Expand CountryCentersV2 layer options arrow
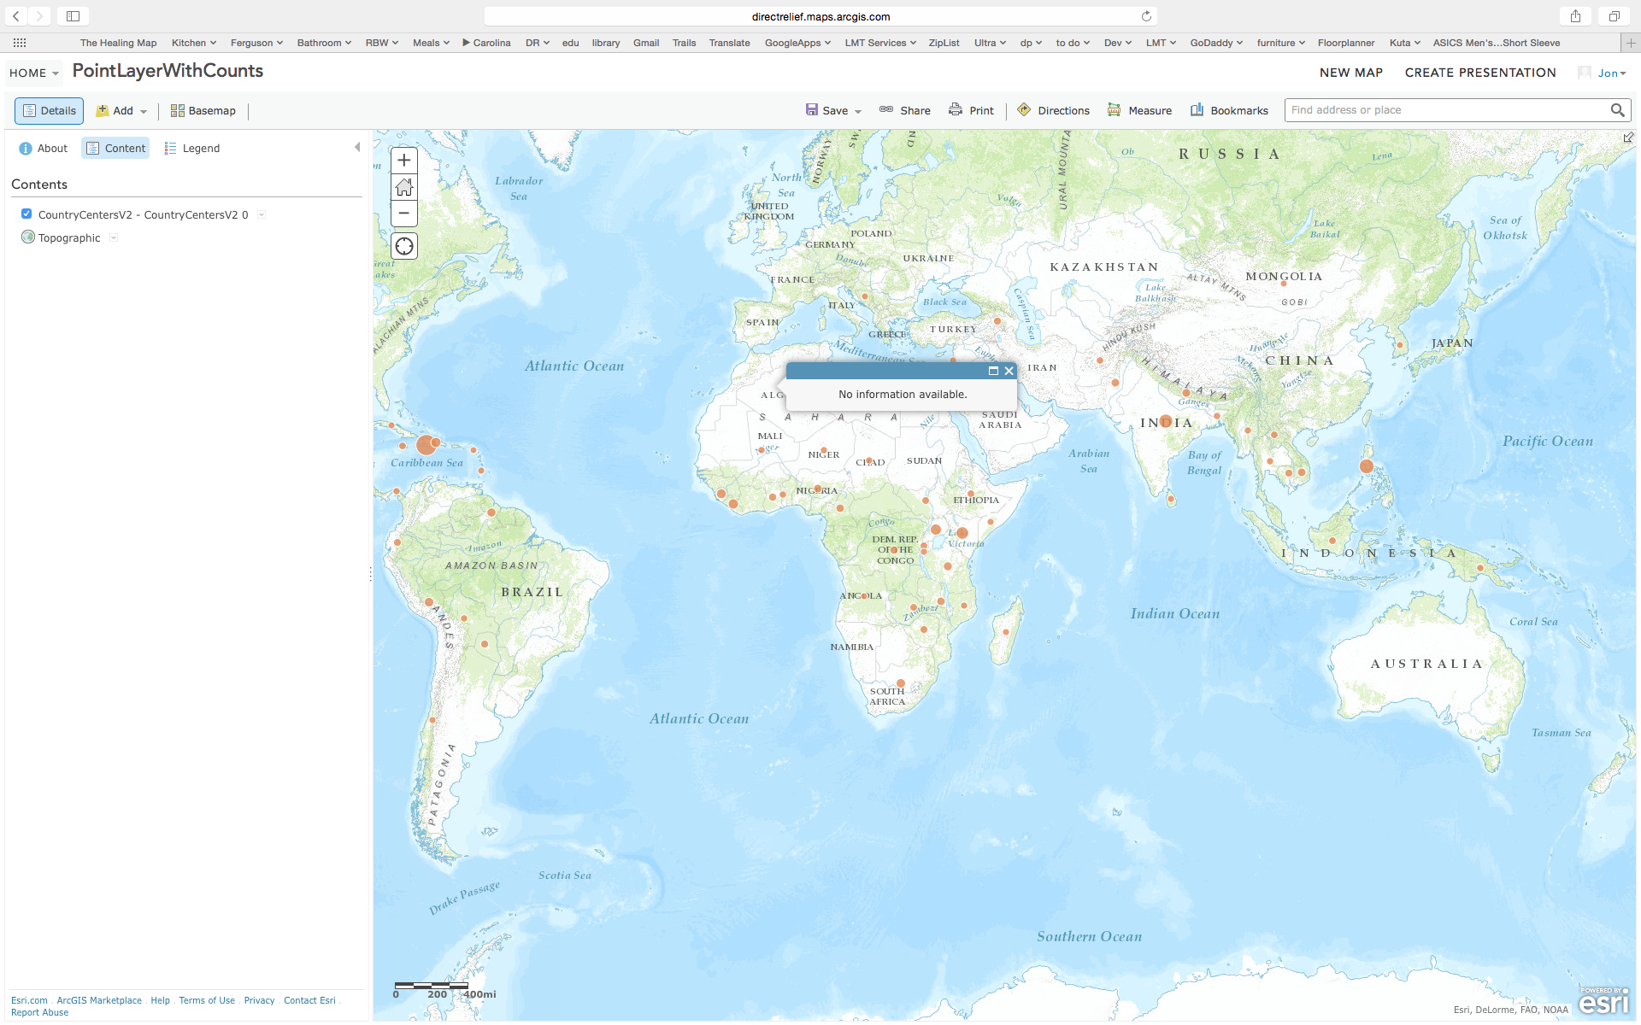This screenshot has height=1025, width=1641. [x=262, y=214]
